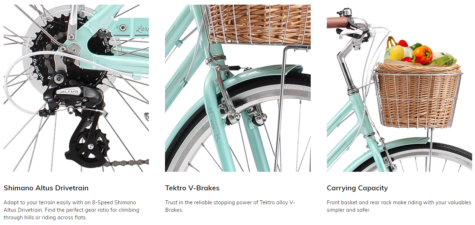Click the front basket and rear rack description
Image resolution: width=475 pixels, height=225 pixels.
coord(399,206)
